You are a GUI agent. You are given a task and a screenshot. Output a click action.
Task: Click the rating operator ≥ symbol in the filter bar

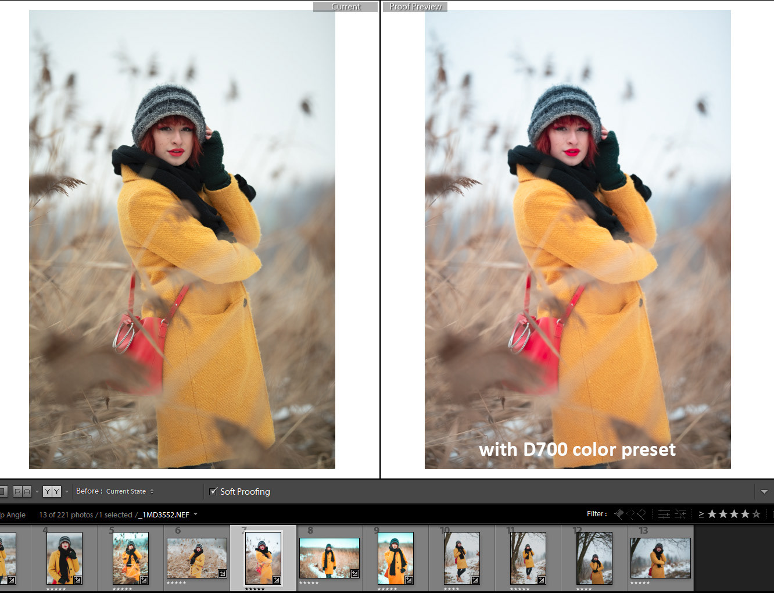[701, 515]
